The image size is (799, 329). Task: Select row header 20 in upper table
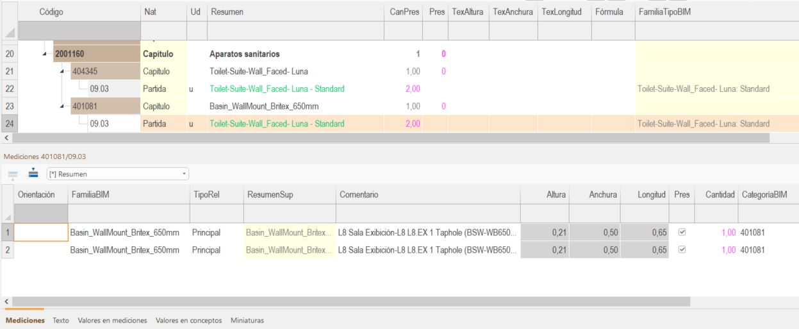coord(9,54)
